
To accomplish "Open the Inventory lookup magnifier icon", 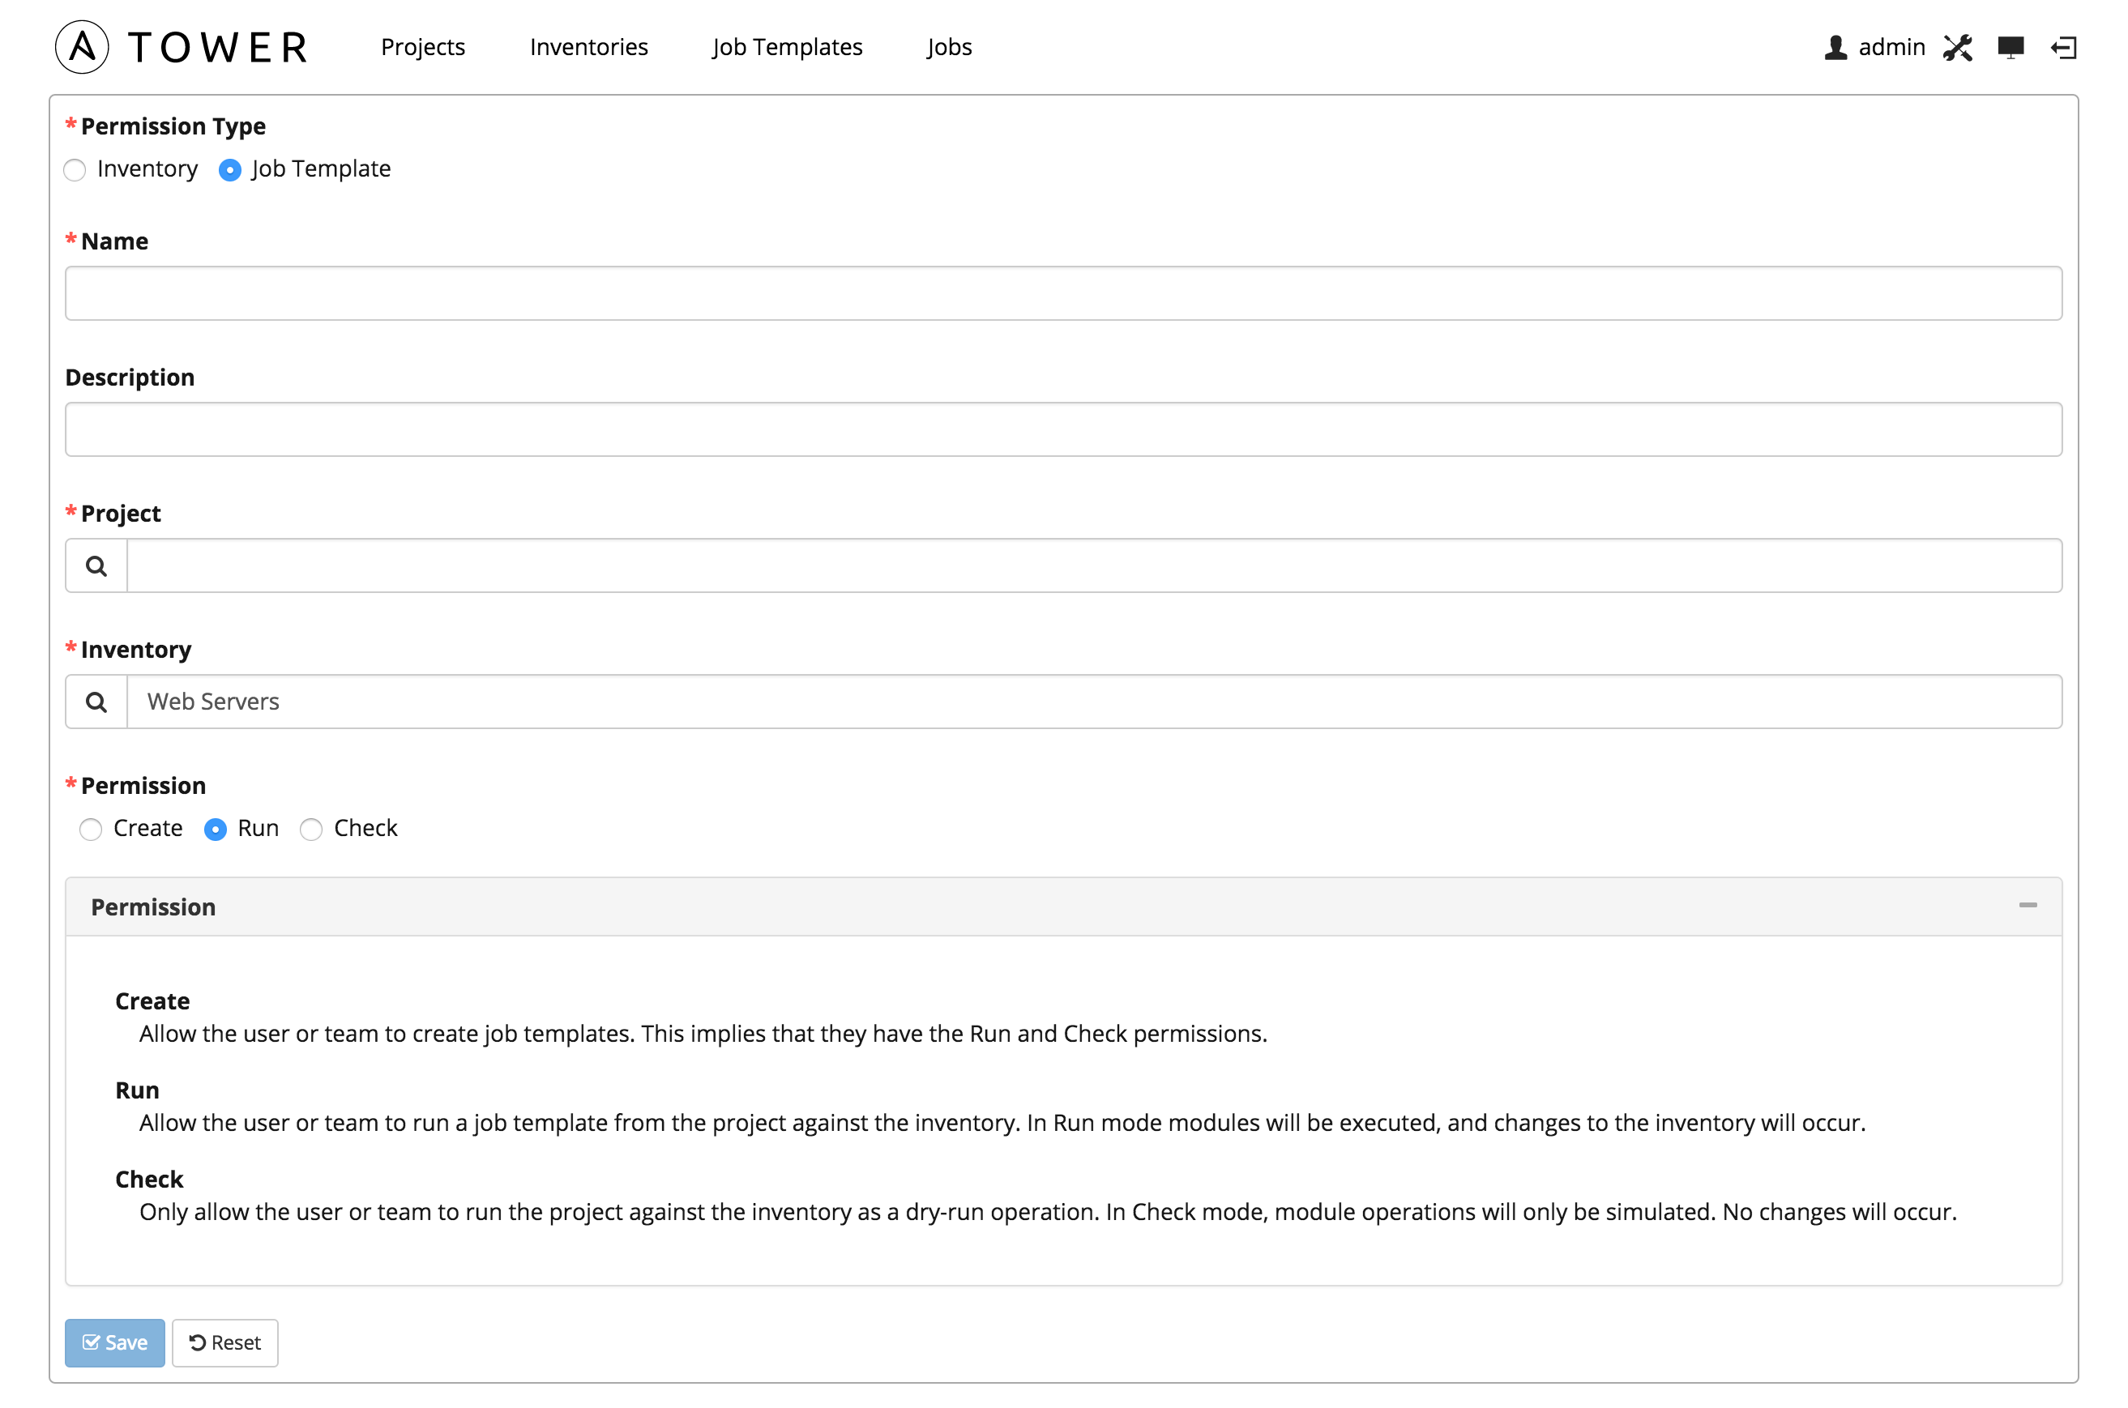I will [x=96, y=702].
